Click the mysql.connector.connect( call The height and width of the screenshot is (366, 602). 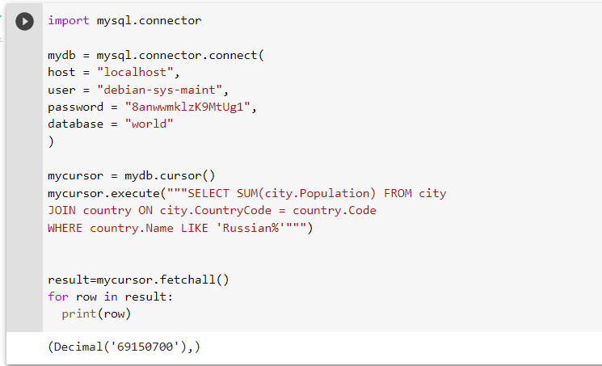click(x=180, y=55)
